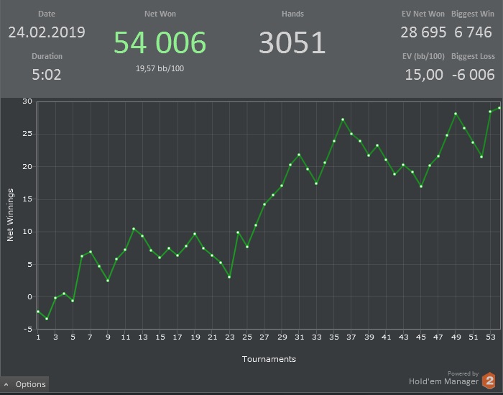Click the graph point at tournament 23 dip
Screen dimensions: 503x395
pos(229,277)
